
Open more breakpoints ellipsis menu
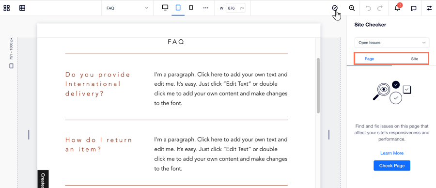pyautogui.click(x=206, y=8)
